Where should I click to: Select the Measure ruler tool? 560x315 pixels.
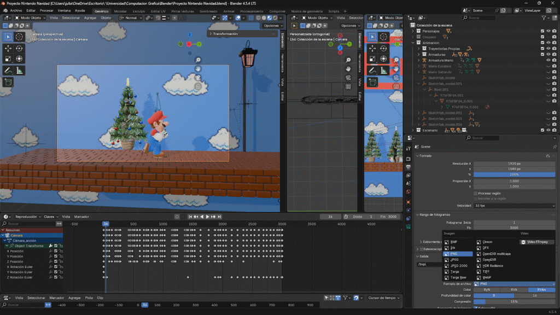[x=19, y=71]
